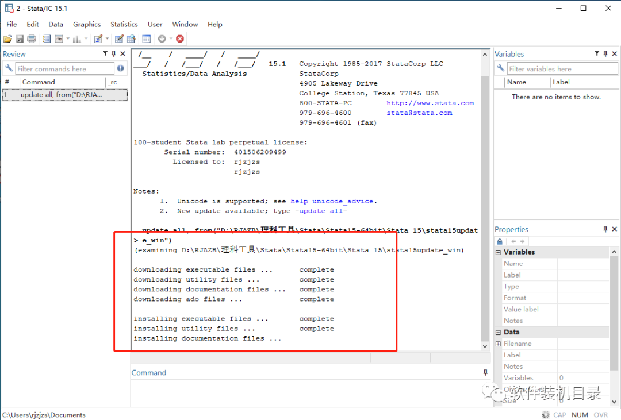Open the Statistics menu
Viewport: 621px width, 420px height.
click(x=124, y=24)
